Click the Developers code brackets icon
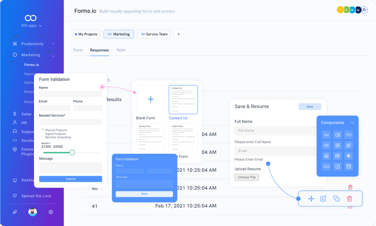Screen dimensions: 376x226 (15, 140)
